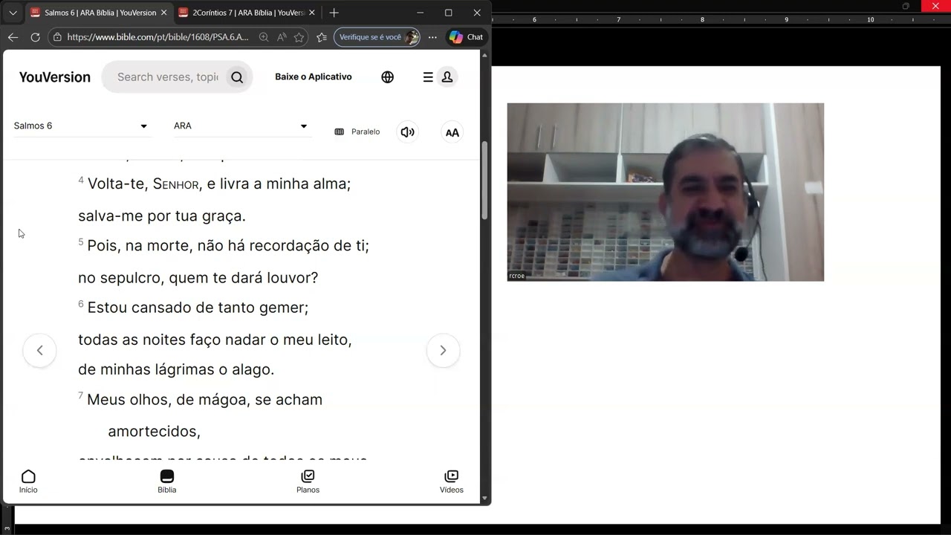This screenshot has width=951, height=535.
Task: Select verse 6 text 'Estou cansado de tanto gemer'
Action: coord(198,307)
